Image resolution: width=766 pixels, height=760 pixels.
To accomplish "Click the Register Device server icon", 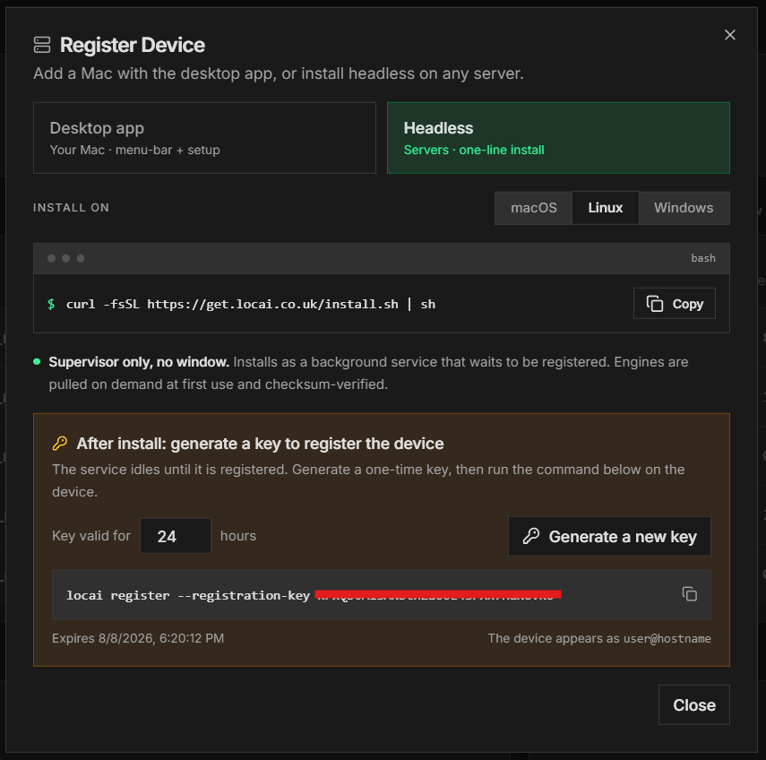I will point(42,45).
